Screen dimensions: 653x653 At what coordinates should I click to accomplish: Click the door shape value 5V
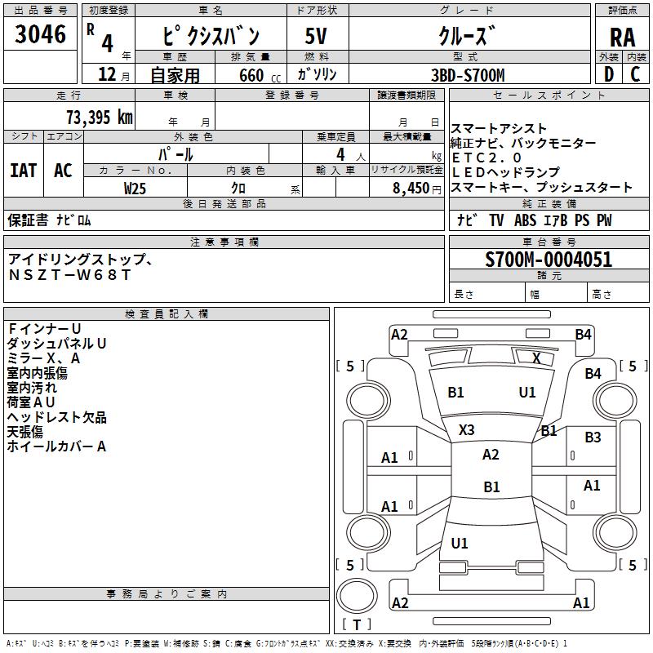point(316,36)
